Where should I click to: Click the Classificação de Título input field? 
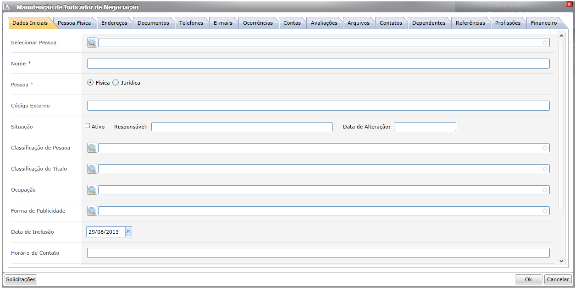tap(324, 169)
